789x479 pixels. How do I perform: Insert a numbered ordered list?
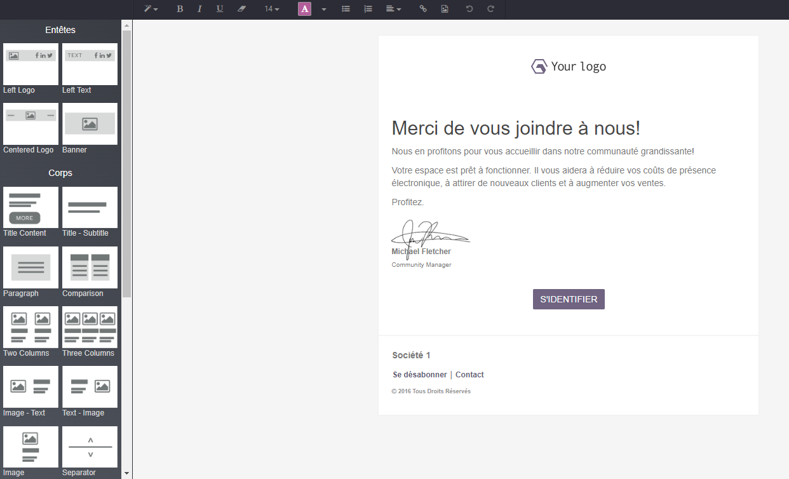pos(368,9)
